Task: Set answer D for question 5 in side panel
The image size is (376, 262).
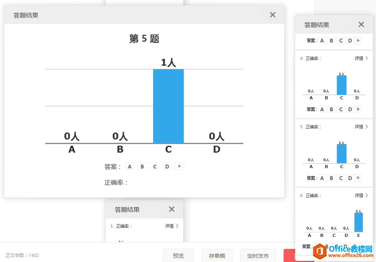Action: click(x=350, y=178)
